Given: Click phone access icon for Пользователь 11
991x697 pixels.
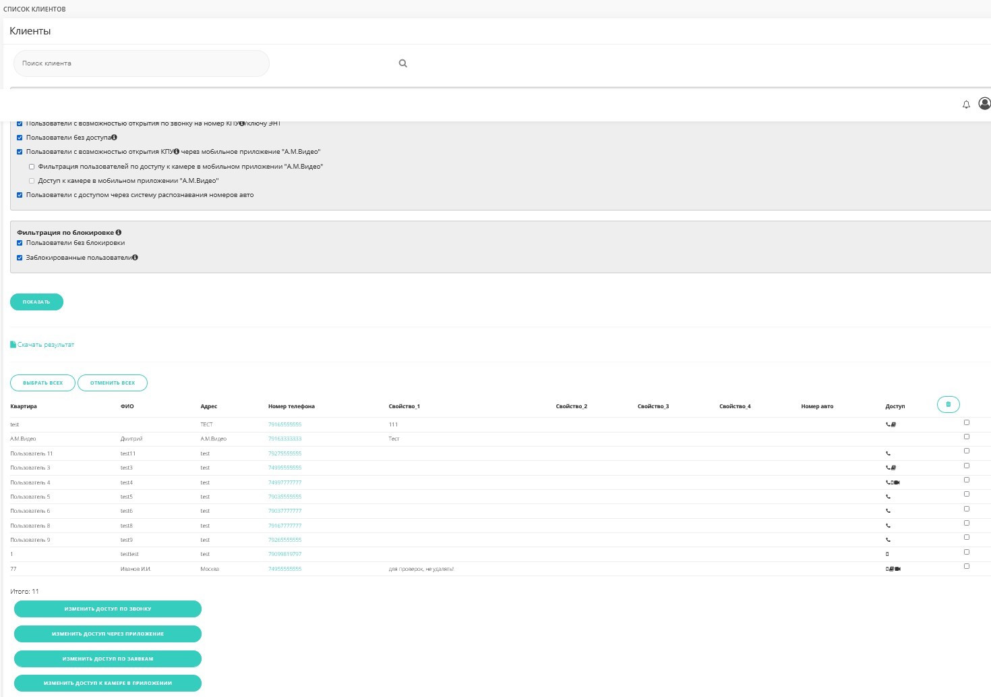Looking at the screenshot, I should 888,453.
